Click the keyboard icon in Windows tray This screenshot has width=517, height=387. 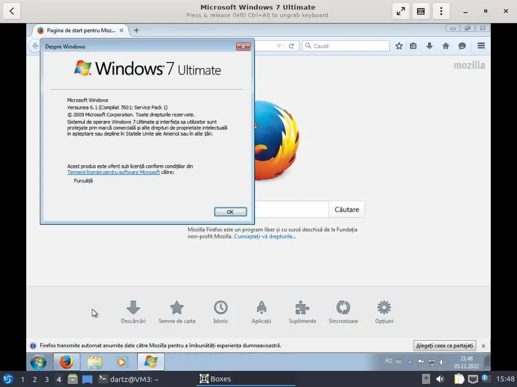click(x=399, y=362)
